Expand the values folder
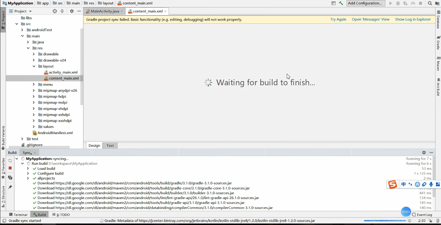The height and width of the screenshot is (225, 441). tap(34, 127)
